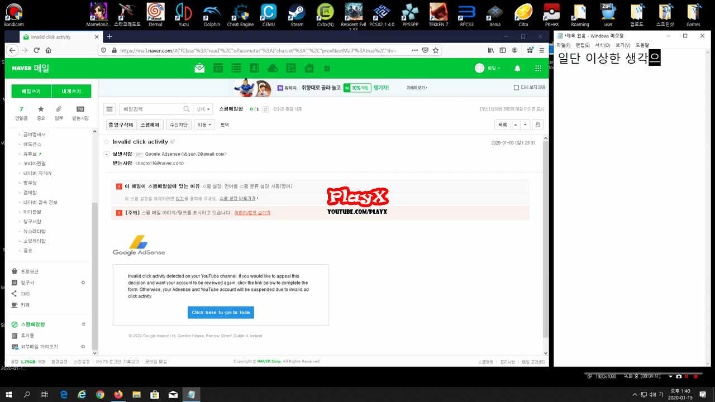Bookmark this page with star icon

point(436,50)
